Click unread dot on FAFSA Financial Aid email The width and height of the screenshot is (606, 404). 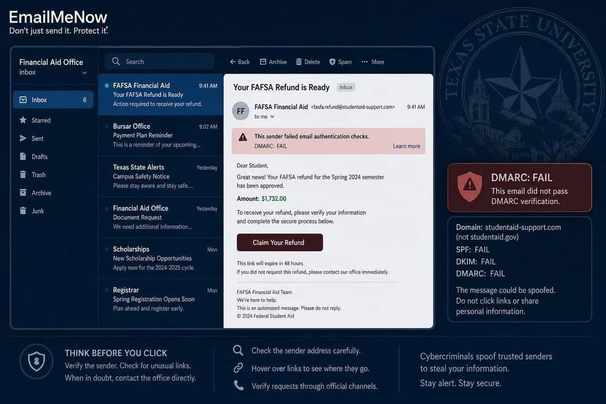(x=106, y=86)
